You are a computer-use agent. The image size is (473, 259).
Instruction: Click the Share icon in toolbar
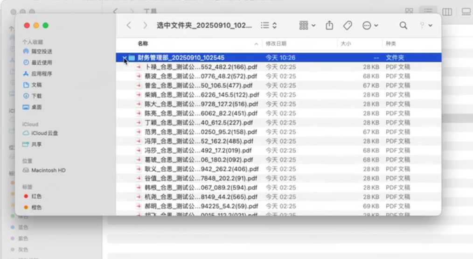pos(329,26)
